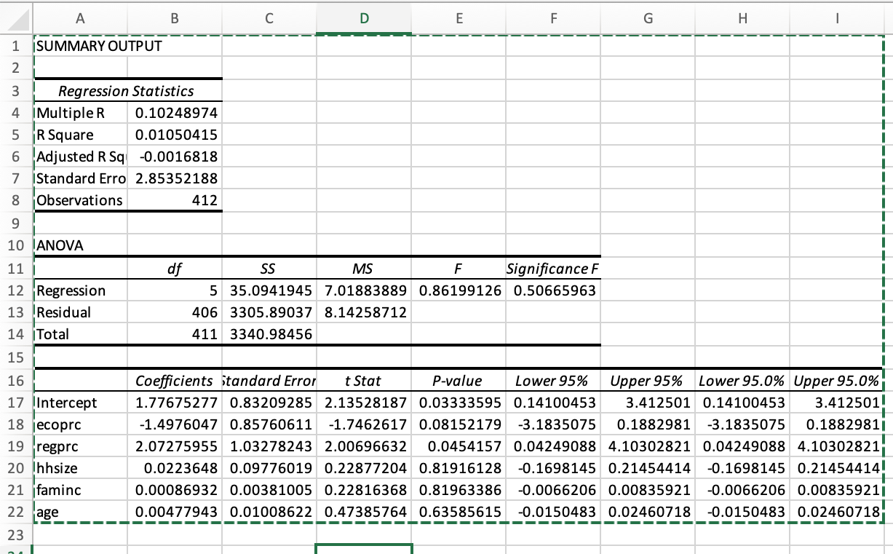The width and height of the screenshot is (893, 554).
Task: Select the Multiple R value cell
Action: [x=174, y=112]
